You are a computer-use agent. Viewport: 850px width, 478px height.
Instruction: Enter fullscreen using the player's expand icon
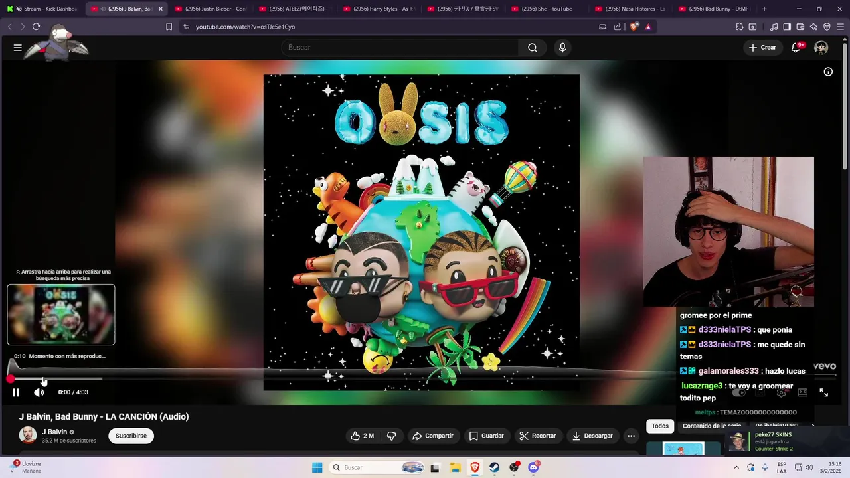823,392
